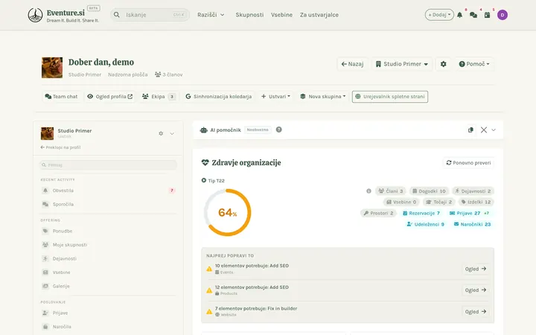Screen dimensions: 536x335
Task: Open the chat messages icon in header
Action: click(473, 15)
